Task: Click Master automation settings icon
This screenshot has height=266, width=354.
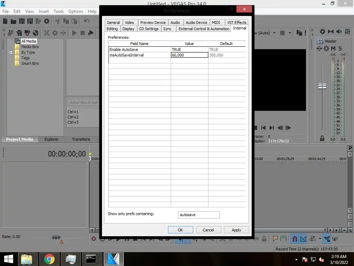Action: tap(326, 48)
